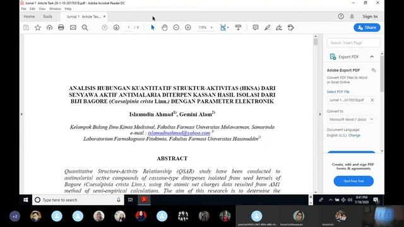This screenshot has width=404, height=227.
Task: Click the Export PDF panel title
Action: click(348, 57)
